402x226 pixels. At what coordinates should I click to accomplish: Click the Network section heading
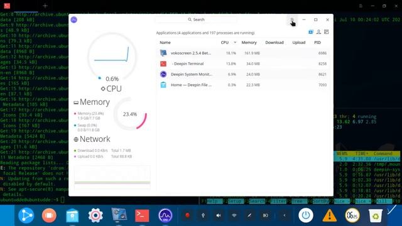pos(92,139)
